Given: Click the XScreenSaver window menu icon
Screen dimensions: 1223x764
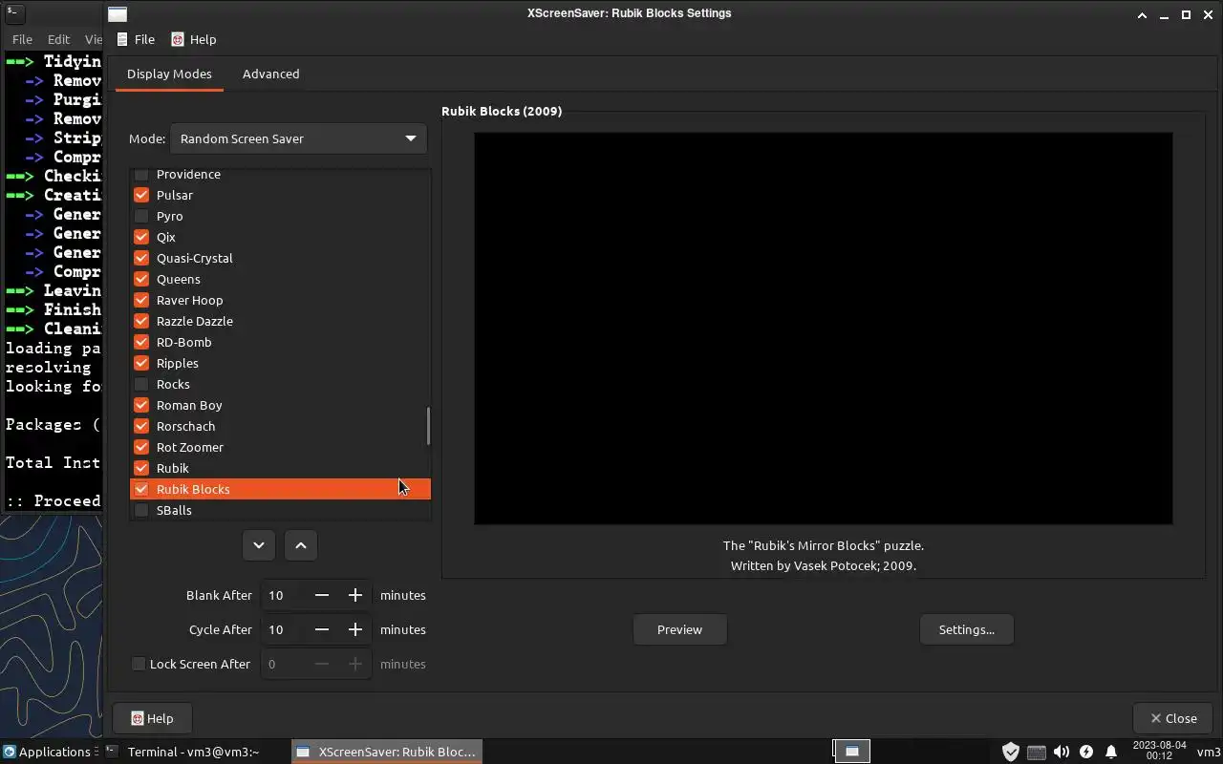Looking at the screenshot, I should (x=117, y=13).
